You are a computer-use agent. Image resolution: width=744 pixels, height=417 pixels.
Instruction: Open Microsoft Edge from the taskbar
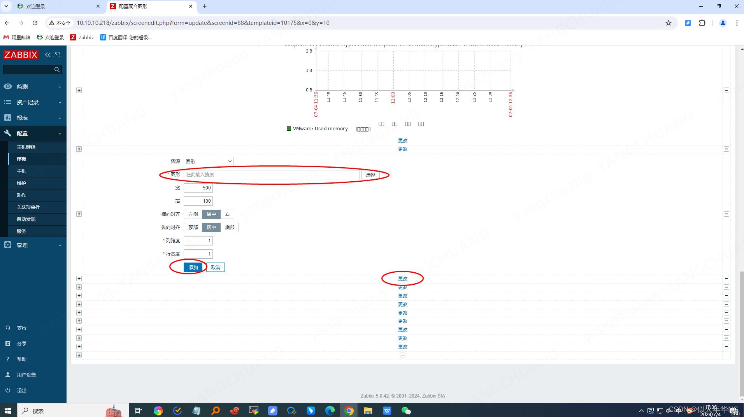click(330, 411)
